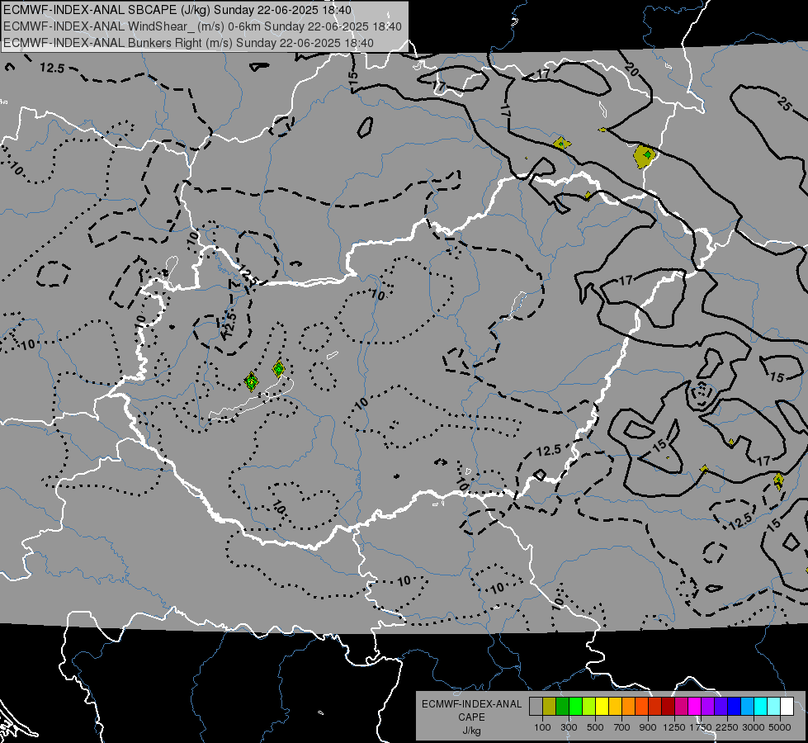Click the red-orange legend swatch

[641, 707]
